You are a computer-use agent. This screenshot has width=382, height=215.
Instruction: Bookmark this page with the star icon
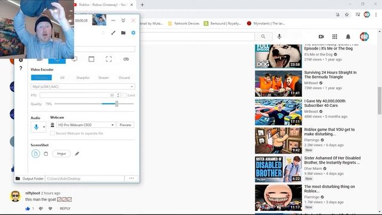coord(347,14)
